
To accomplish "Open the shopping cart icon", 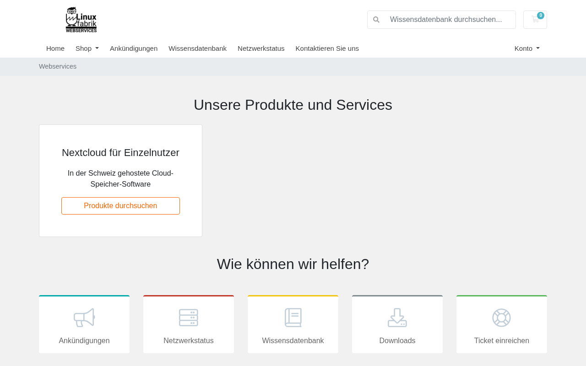I will tap(535, 20).
